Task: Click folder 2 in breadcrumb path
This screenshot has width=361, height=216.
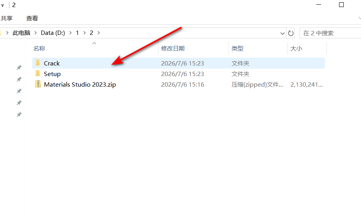Action: (x=91, y=33)
